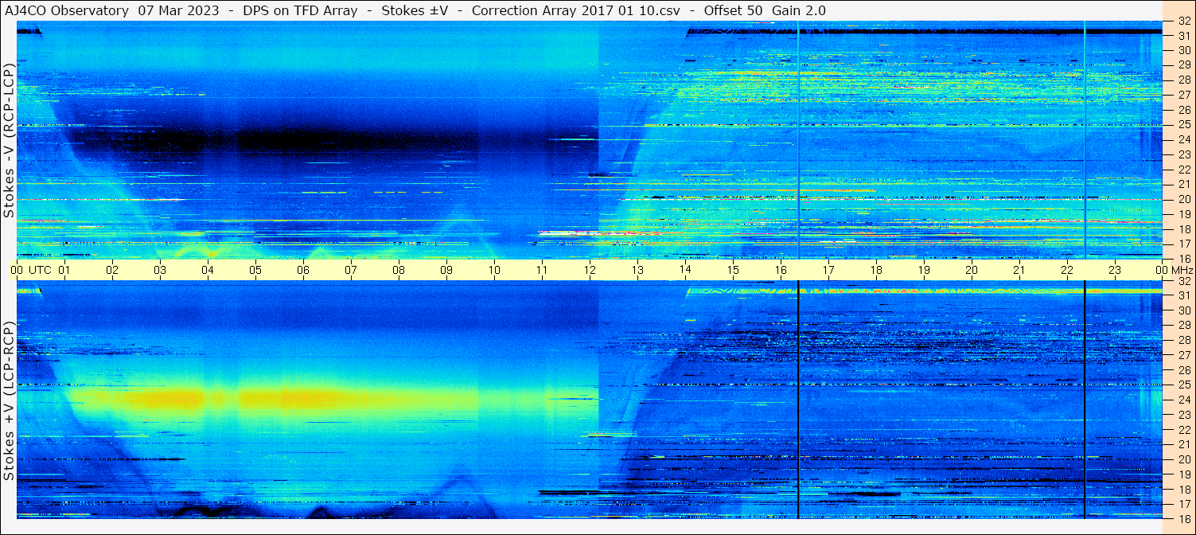The width and height of the screenshot is (1196, 535).
Task: Select the 04 hour tick on time axis
Action: [x=208, y=270]
